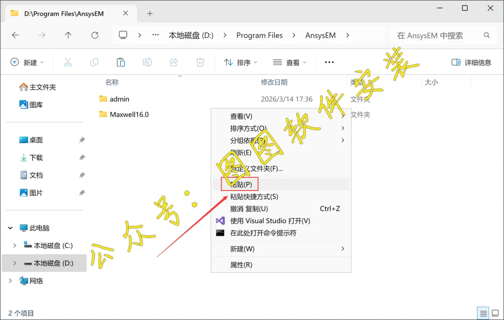Image resolution: width=504 pixels, height=320 pixels.
Task: Choose 粘贴(P) from the context menu
Action: [281, 184]
